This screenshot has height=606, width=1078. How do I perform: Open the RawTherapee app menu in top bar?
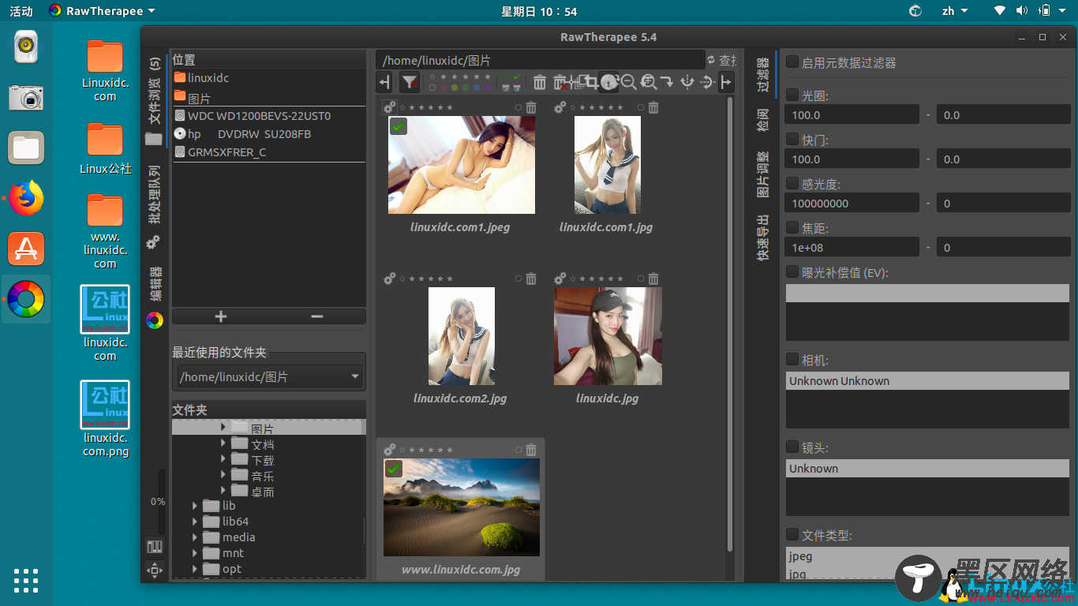pyautogui.click(x=101, y=11)
